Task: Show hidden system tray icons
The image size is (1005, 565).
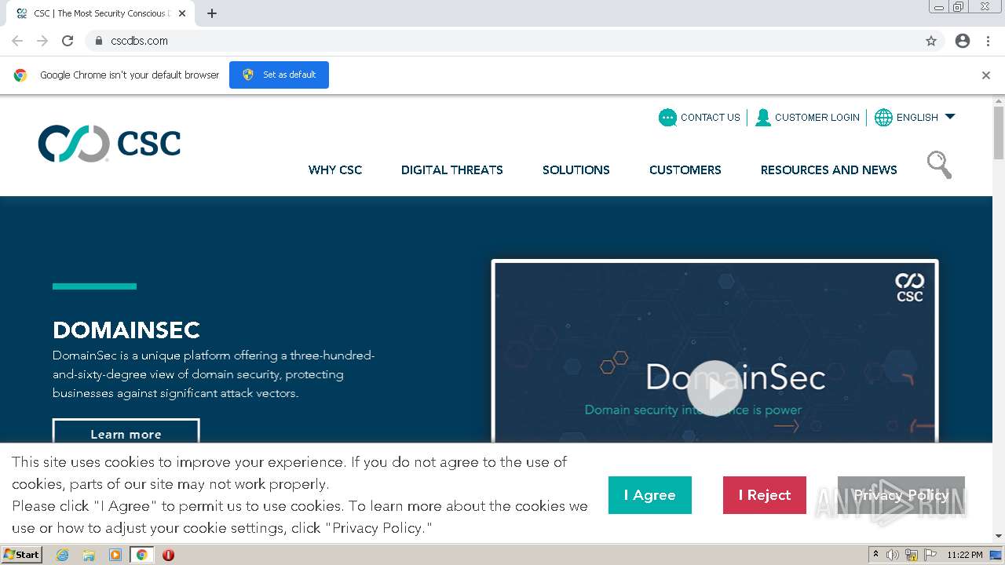Action: pos(875,554)
